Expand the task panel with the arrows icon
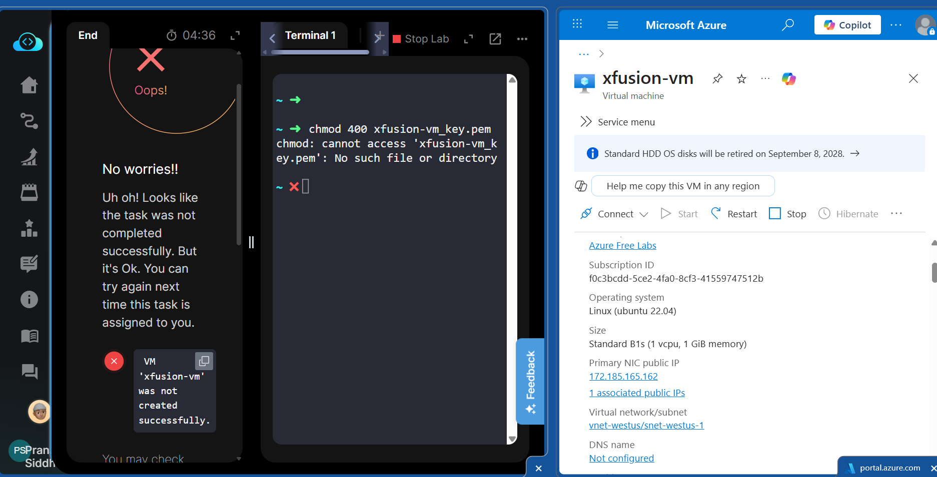The height and width of the screenshot is (477, 937). [235, 35]
